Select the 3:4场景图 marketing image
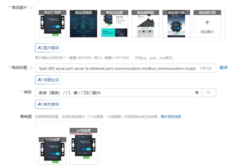 (83, 146)
